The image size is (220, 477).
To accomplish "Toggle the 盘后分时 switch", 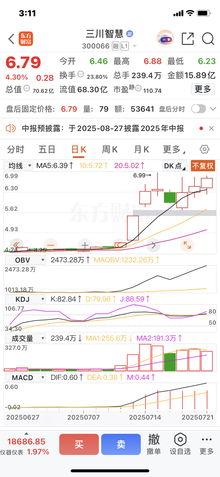I will click(199, 109).
